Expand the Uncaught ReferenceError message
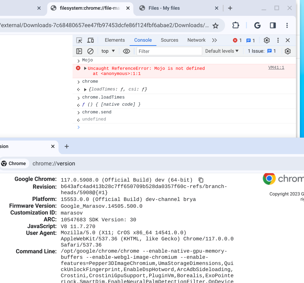Viewport: 304px width, 283px height. click(85, 68)
